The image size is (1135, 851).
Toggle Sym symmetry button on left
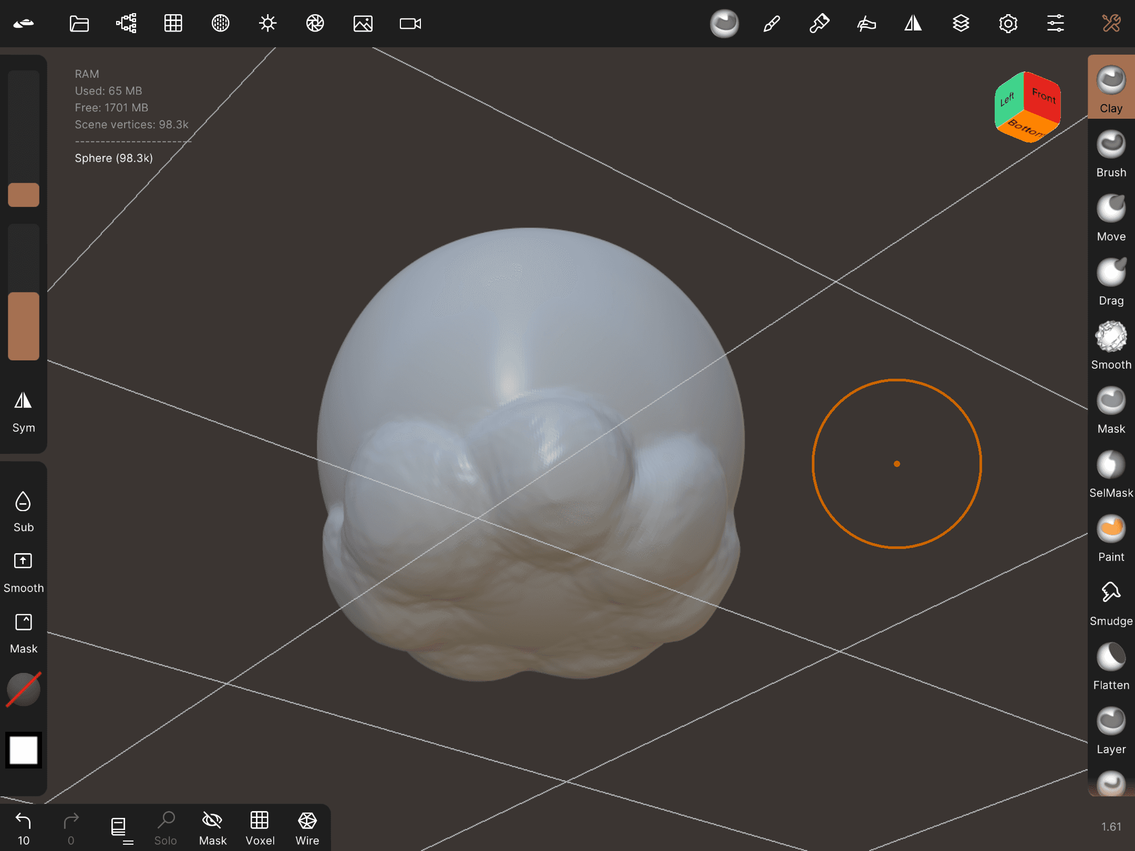pos(24,412)
